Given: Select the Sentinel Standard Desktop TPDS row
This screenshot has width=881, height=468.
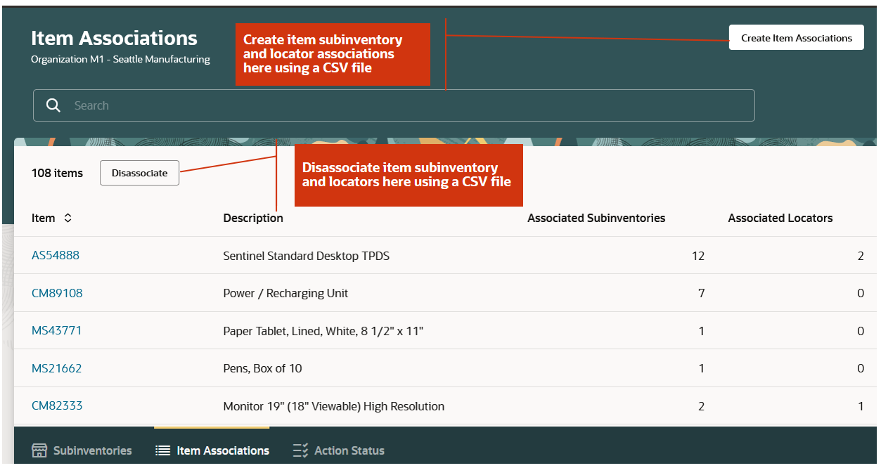Looking at the screenshot, I should (307, 255).
